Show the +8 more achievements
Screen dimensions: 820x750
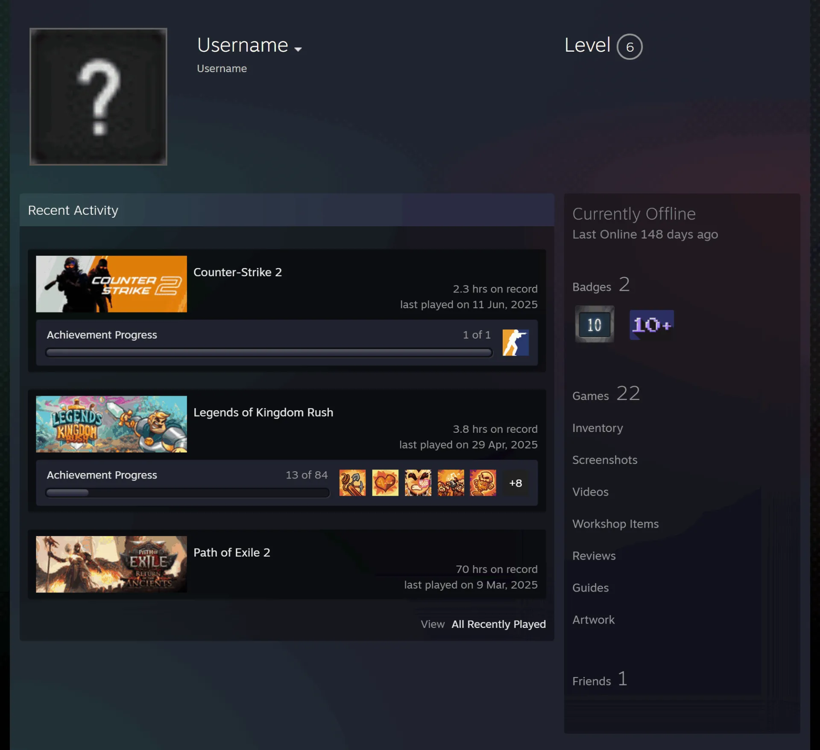click(x=515, y=483)
